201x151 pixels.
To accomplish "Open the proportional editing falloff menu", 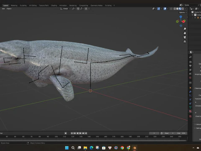I will pyautogui.click(x=89, y=9).
